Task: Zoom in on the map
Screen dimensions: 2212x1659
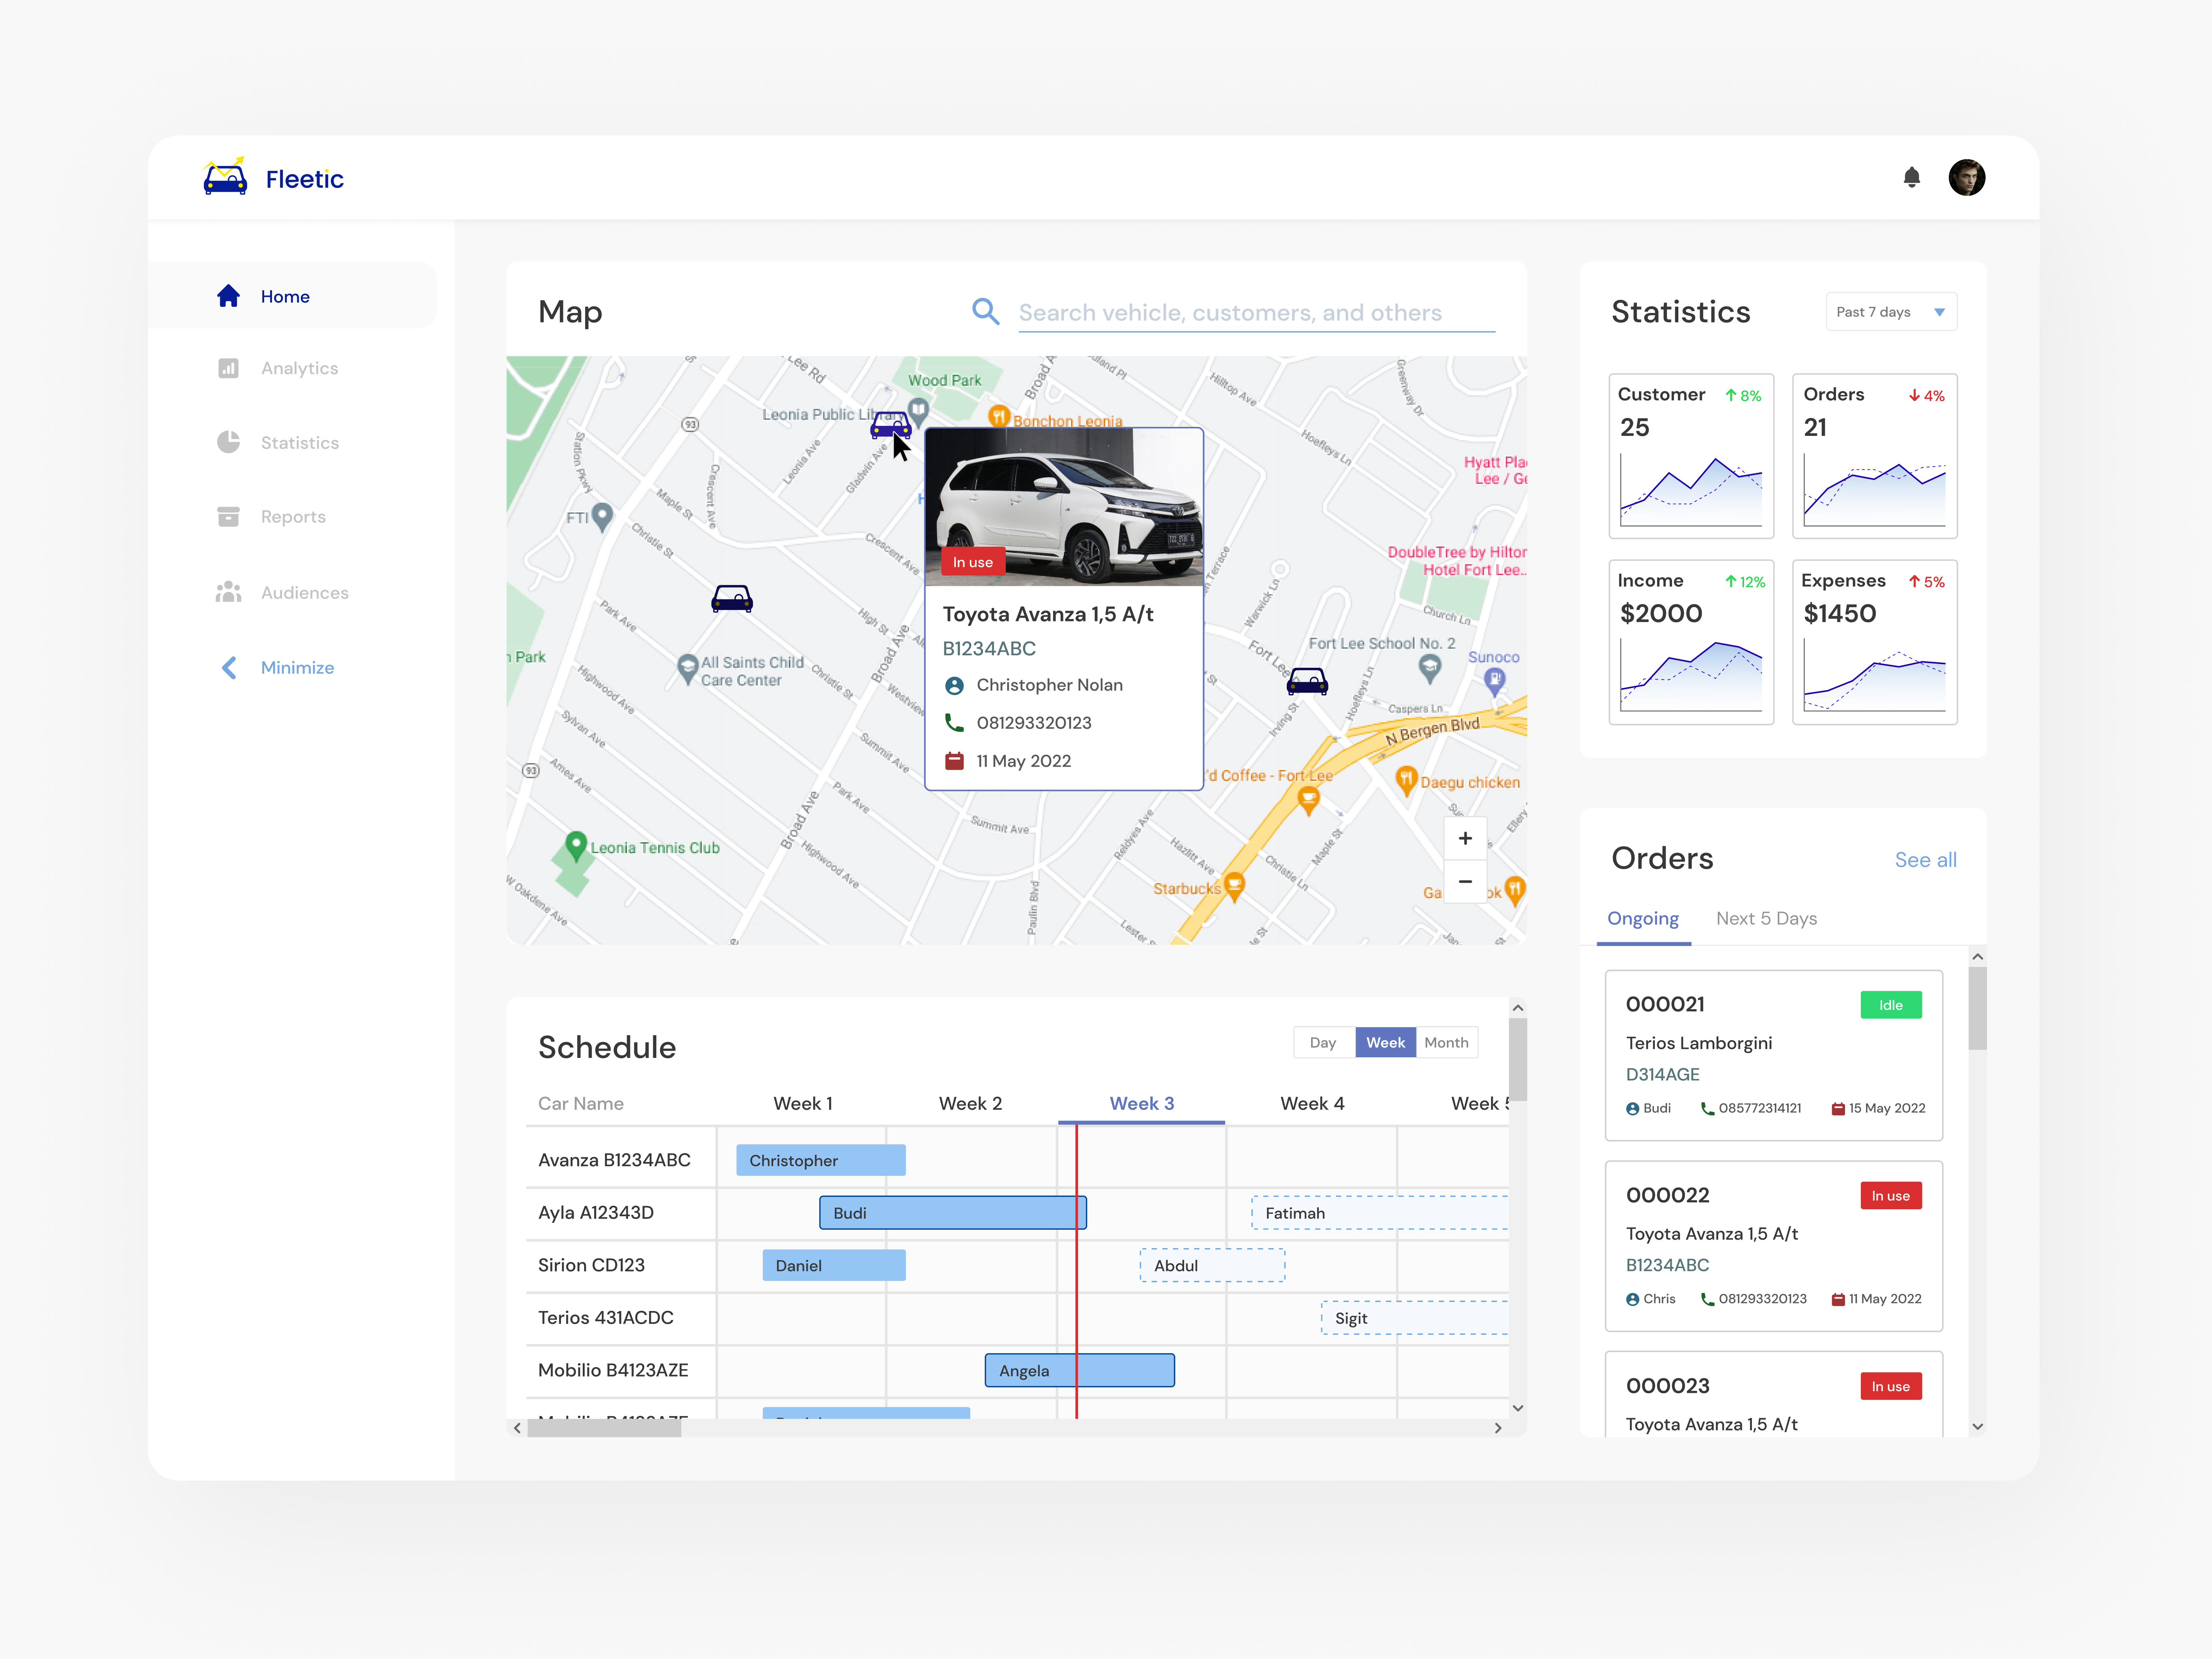Action: (1465, 838)
